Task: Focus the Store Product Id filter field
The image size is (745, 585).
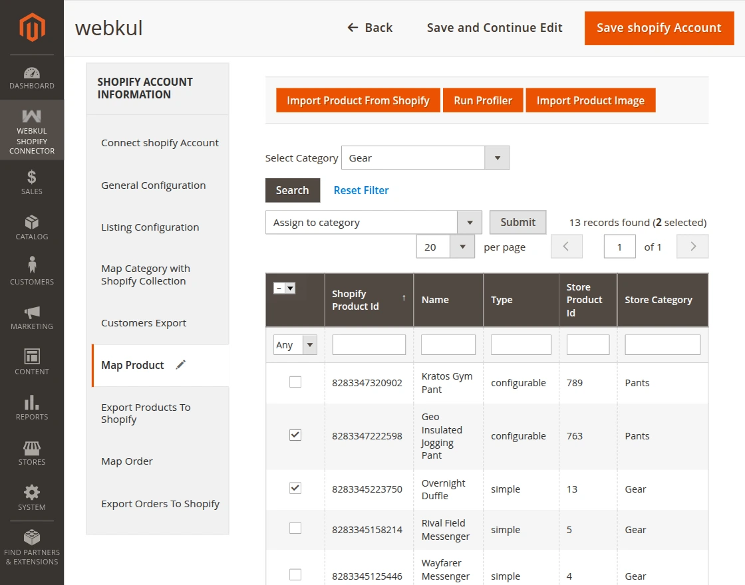Action: 588,345
